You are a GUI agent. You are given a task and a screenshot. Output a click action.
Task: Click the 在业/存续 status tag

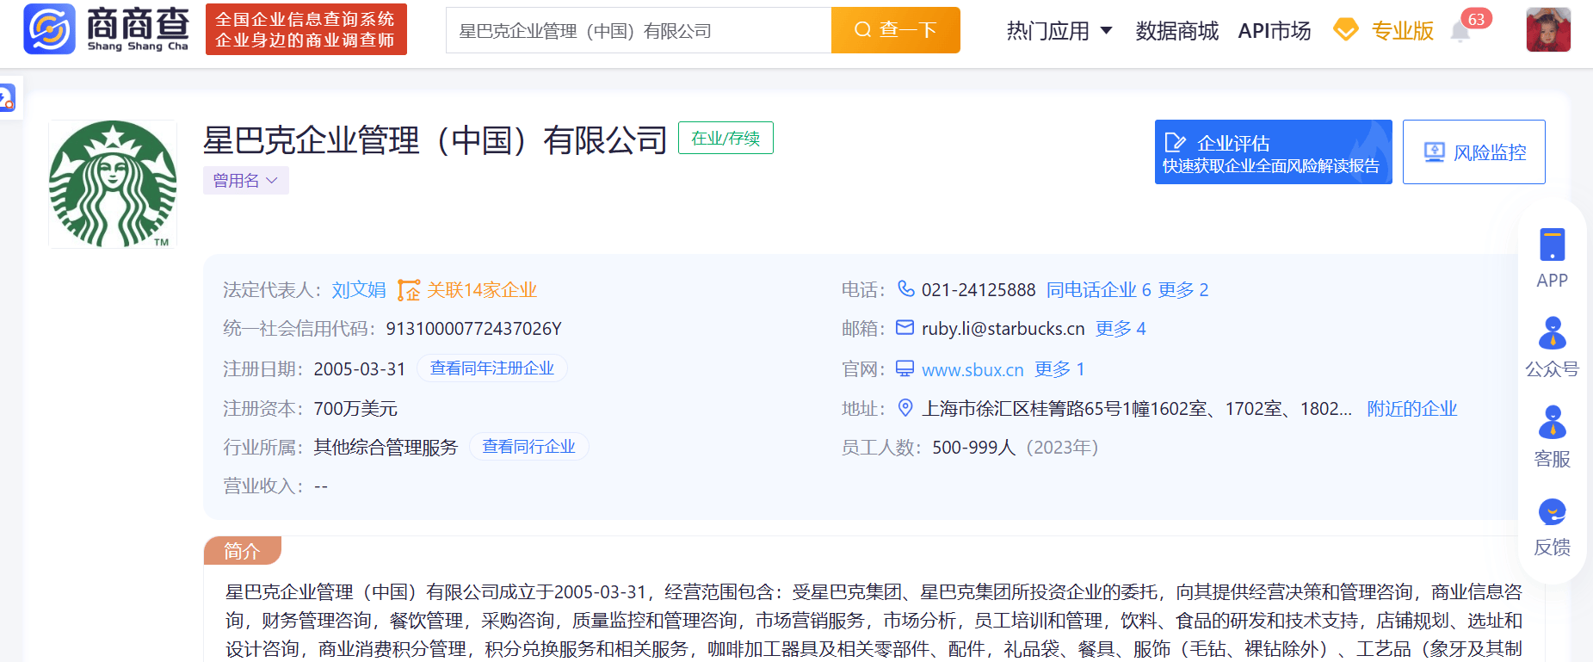coord(725,138)
